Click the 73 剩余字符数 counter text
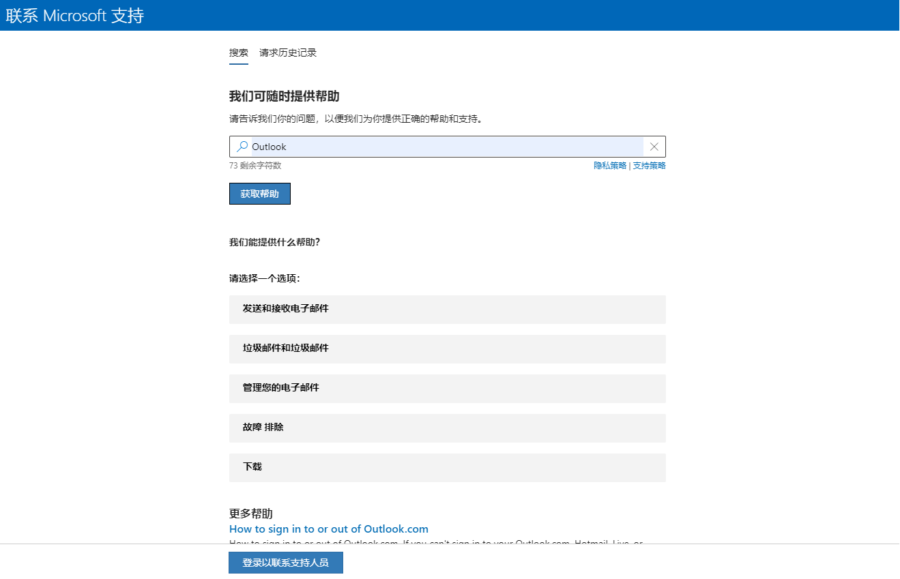The image size is (900, 579). tap(255, 166)
